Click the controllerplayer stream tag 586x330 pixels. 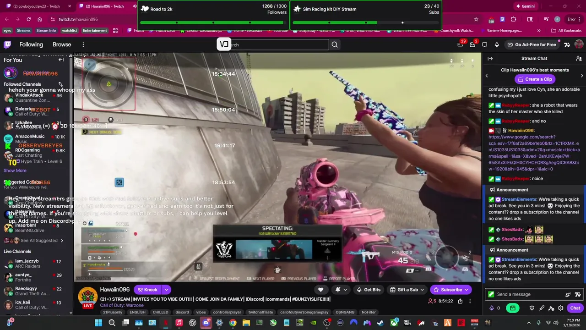pos(227,312)
